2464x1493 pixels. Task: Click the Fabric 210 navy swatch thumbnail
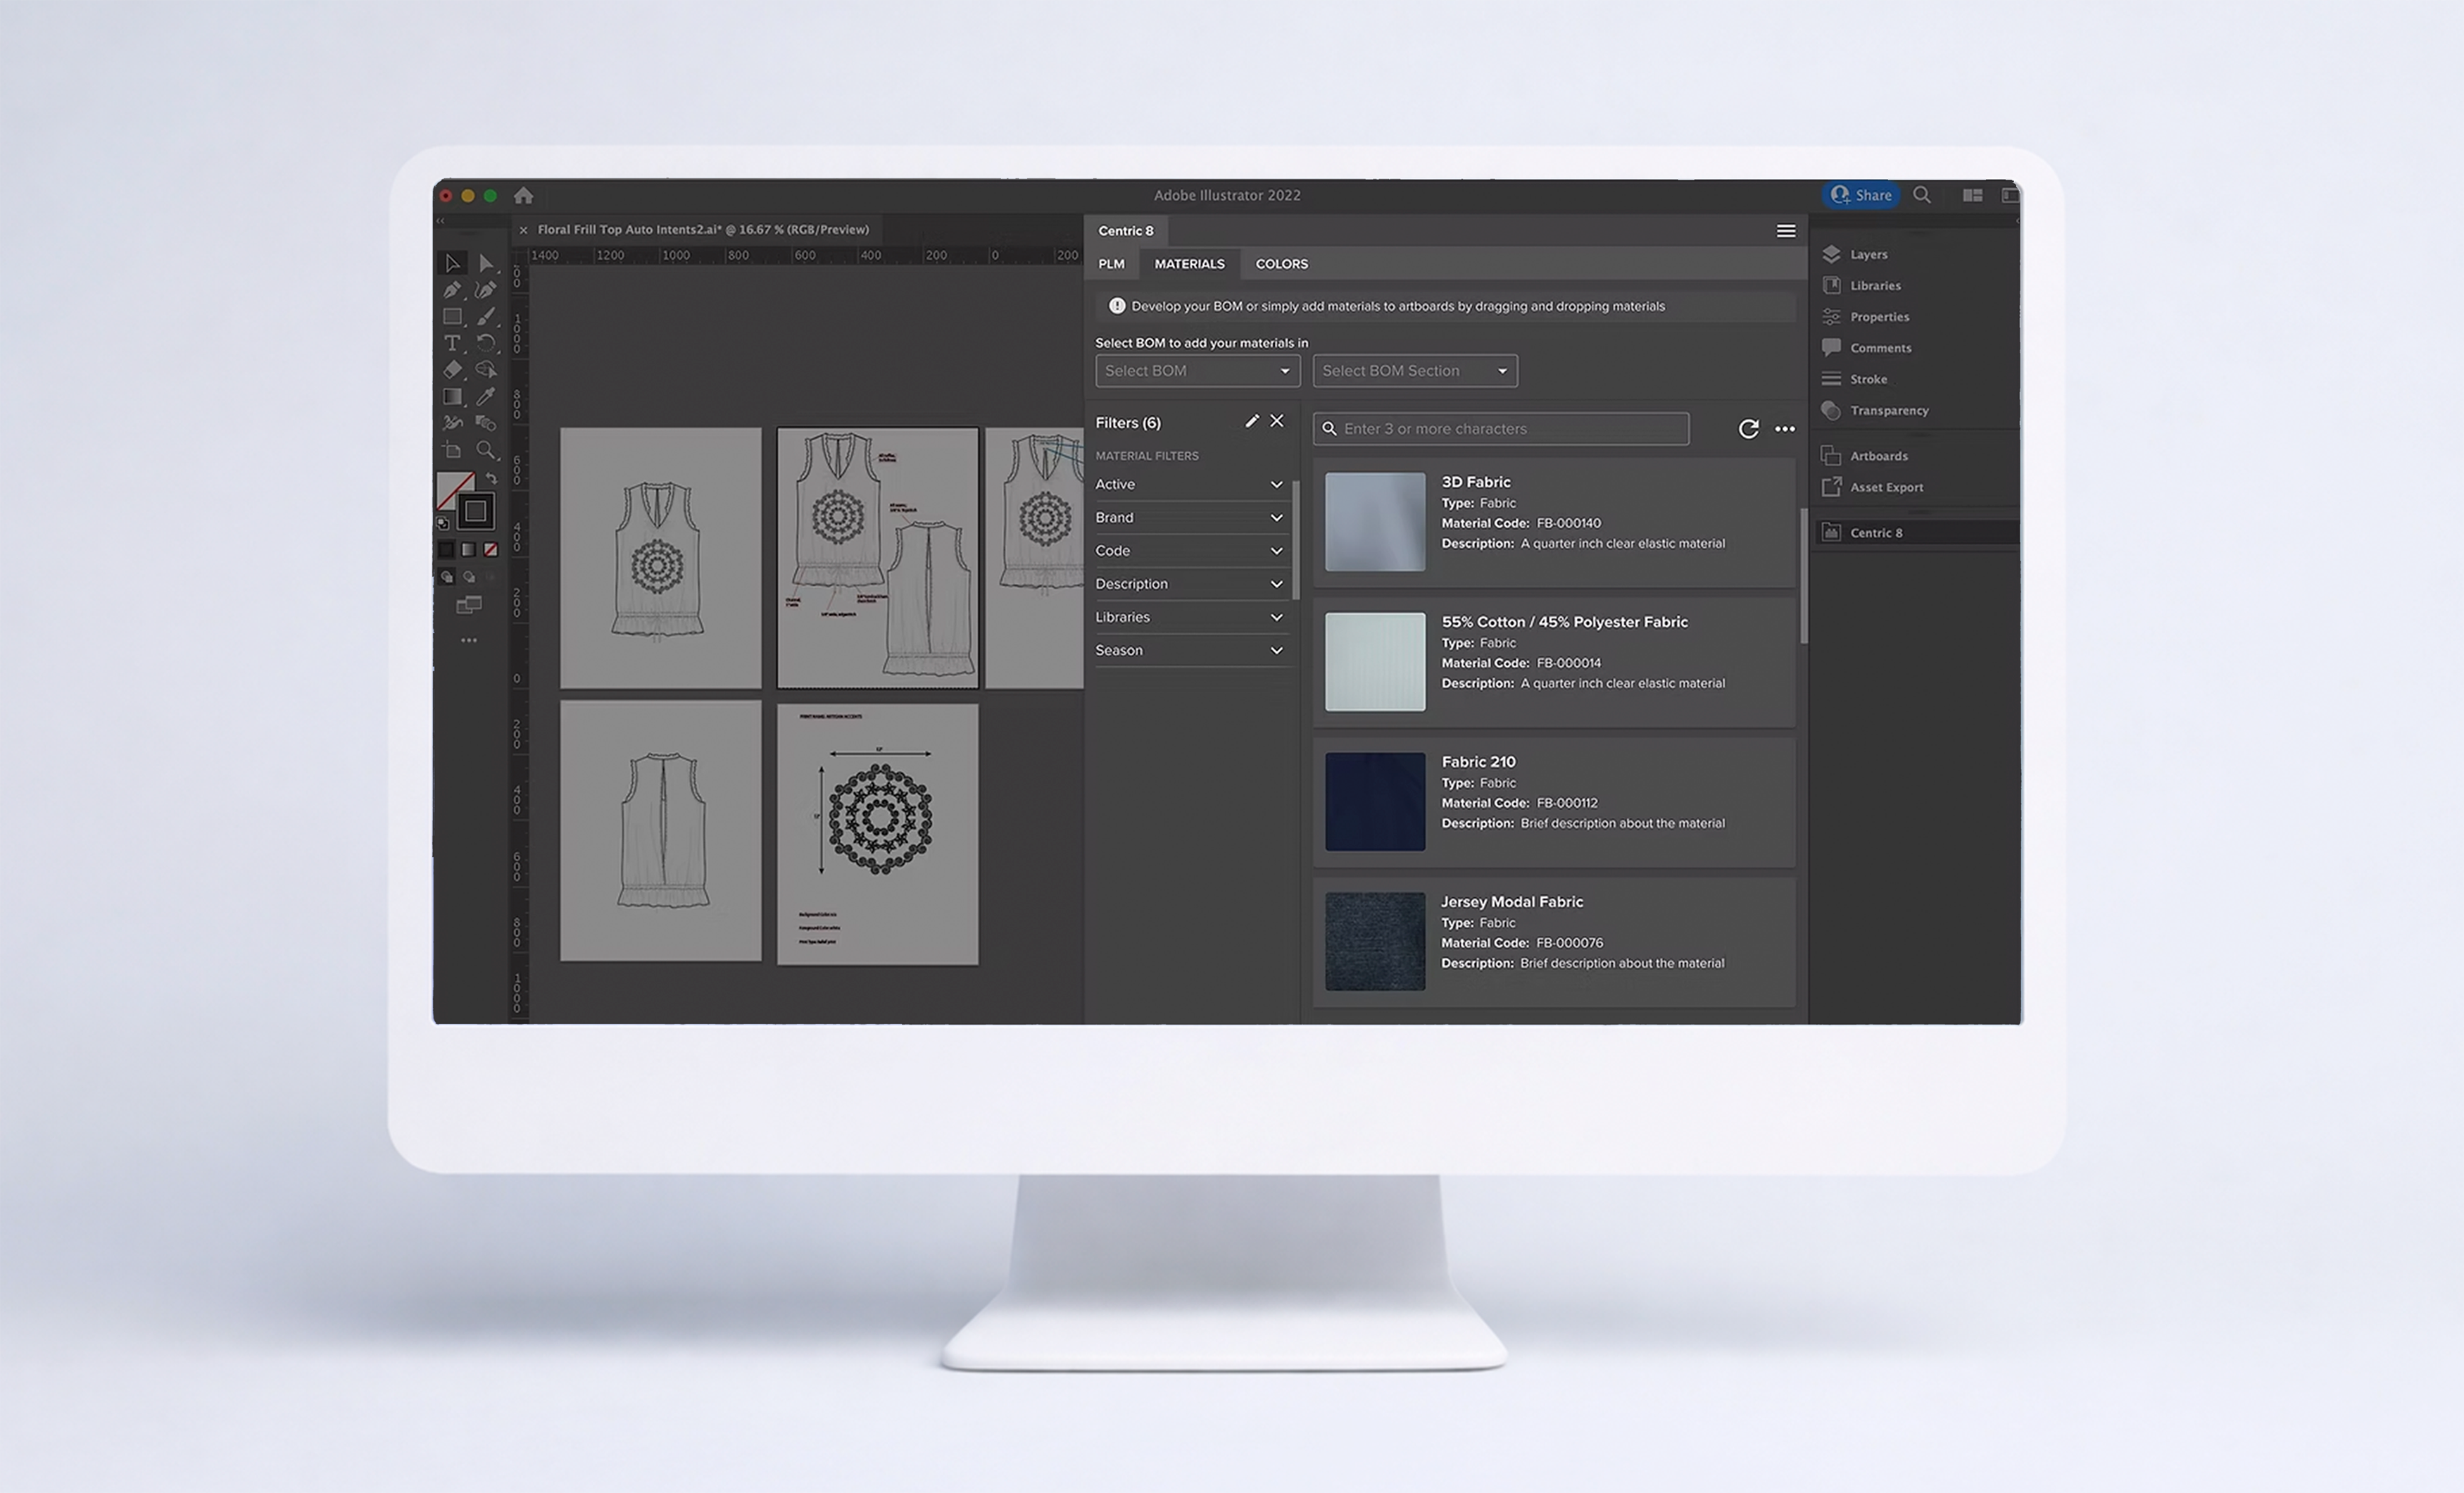coord(1375,801)
